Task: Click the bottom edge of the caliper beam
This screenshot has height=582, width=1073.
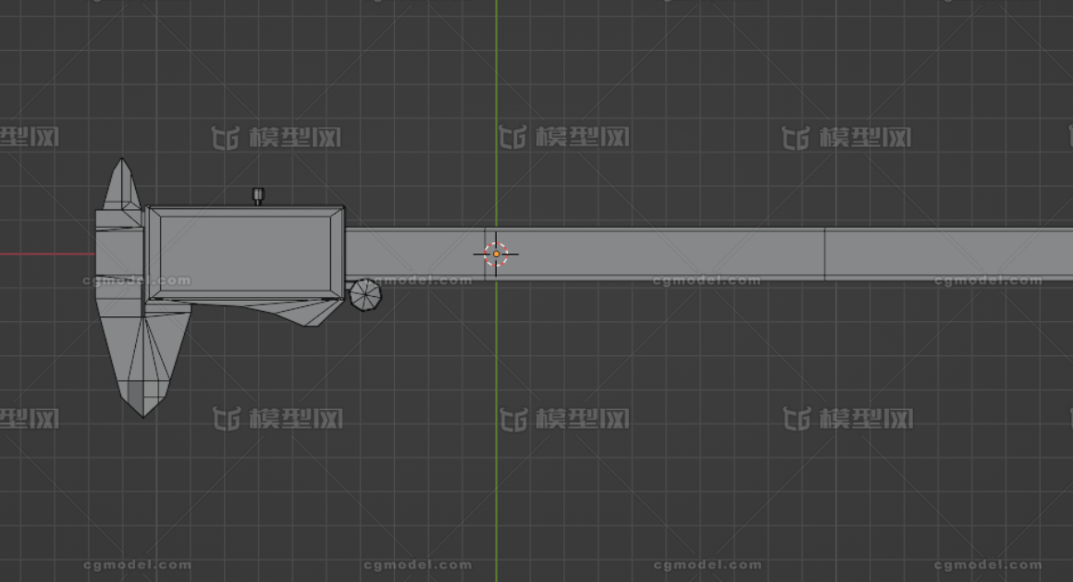Action: pos(647,279)
